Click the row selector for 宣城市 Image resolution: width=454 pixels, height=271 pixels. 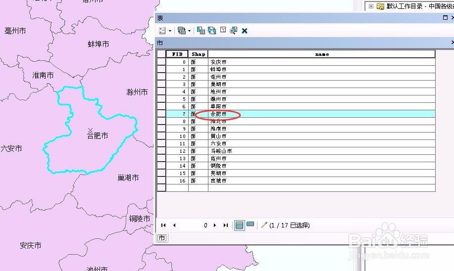161,181
